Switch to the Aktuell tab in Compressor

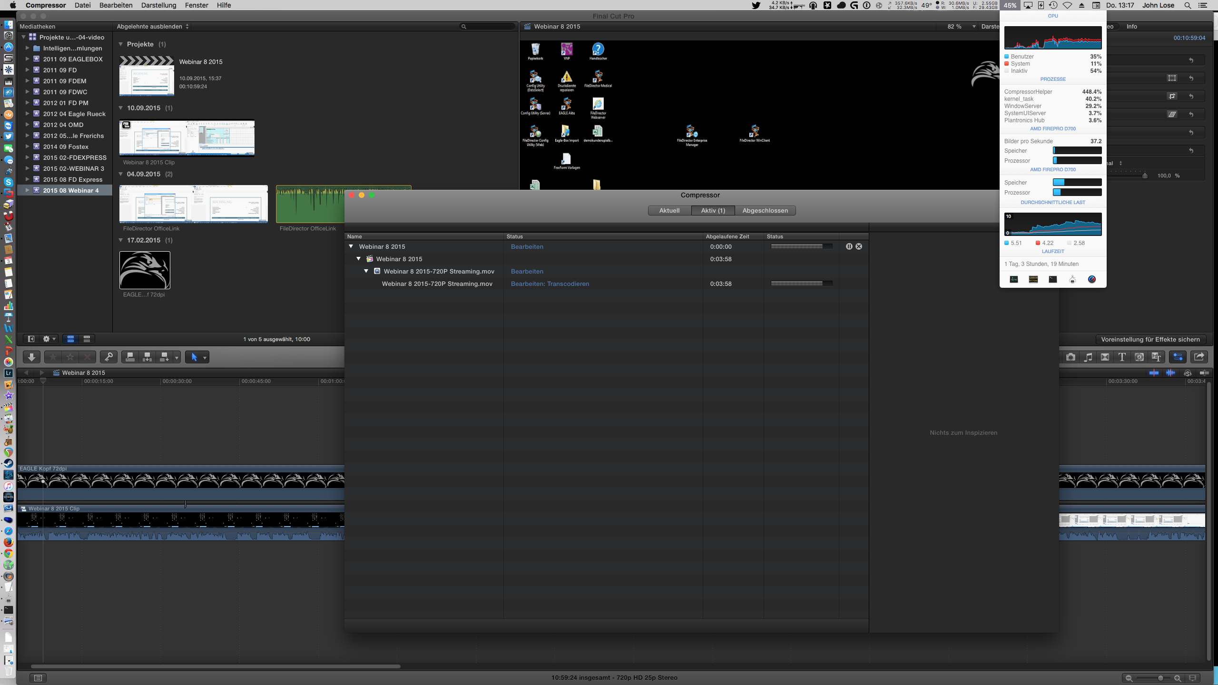click(669, 210)
